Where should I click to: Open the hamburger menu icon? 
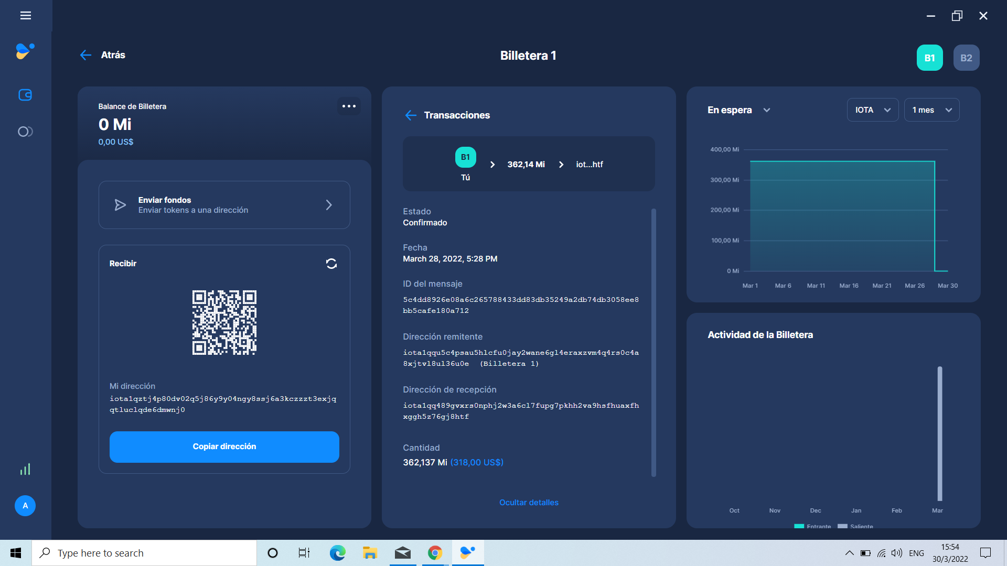point(25,16)
